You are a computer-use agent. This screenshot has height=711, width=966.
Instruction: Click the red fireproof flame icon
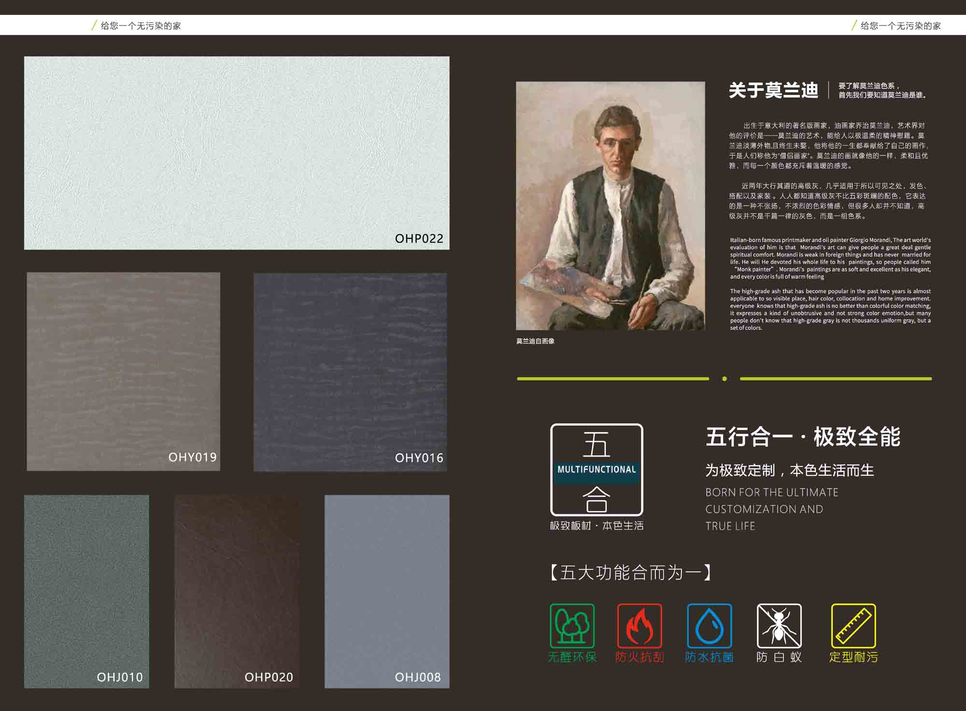pos(639,626)
